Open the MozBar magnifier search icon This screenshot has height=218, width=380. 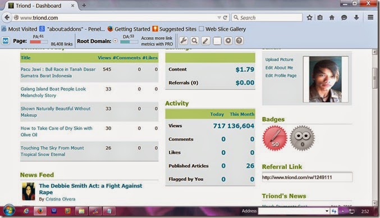(x=194, y=41)
